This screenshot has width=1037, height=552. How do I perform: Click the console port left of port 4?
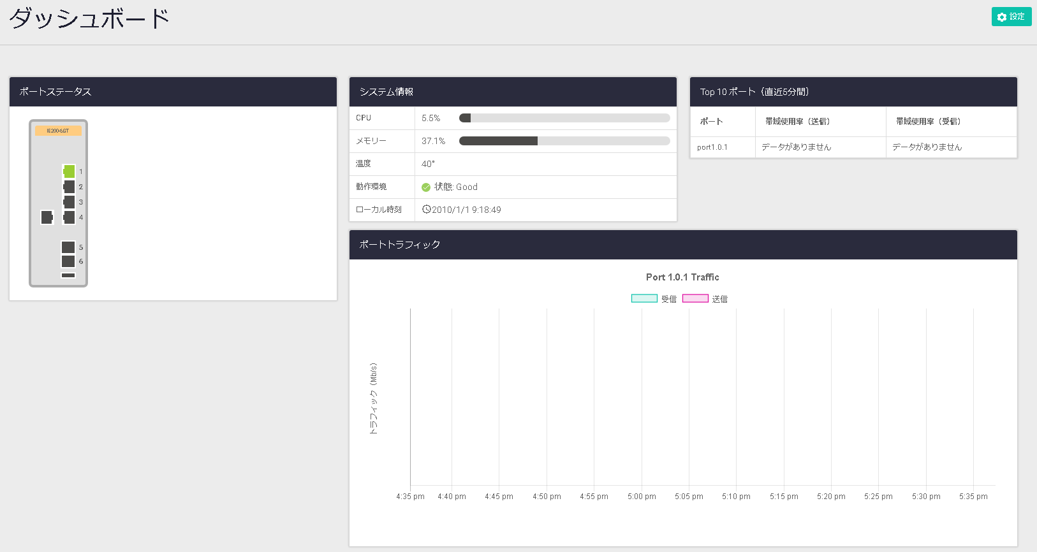coord(47,217)
